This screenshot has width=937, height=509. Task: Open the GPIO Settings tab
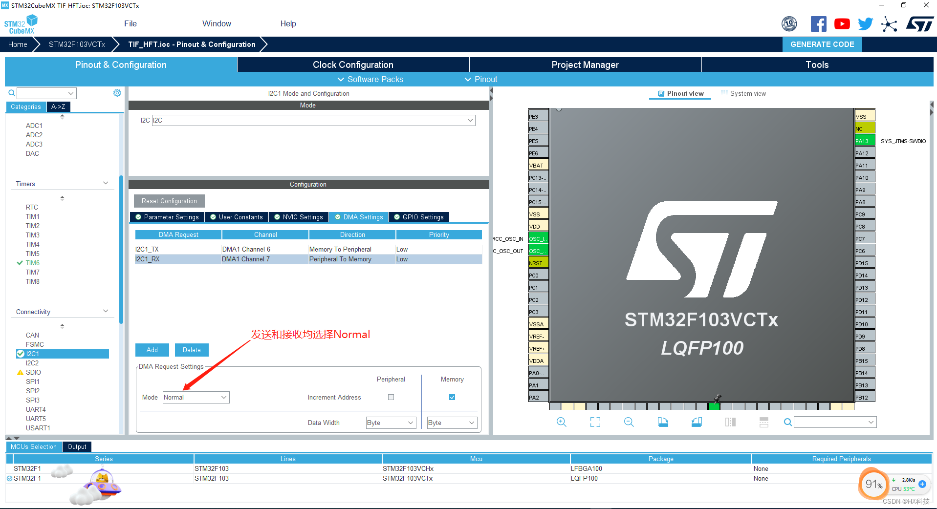coord(419,217)
